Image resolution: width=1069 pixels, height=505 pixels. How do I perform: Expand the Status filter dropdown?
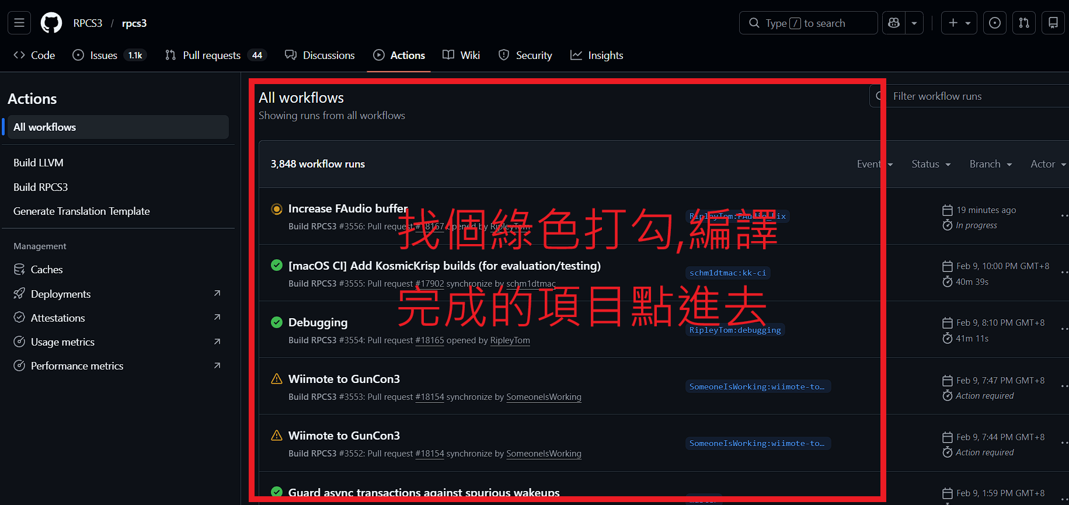click(x=931, y=164)
